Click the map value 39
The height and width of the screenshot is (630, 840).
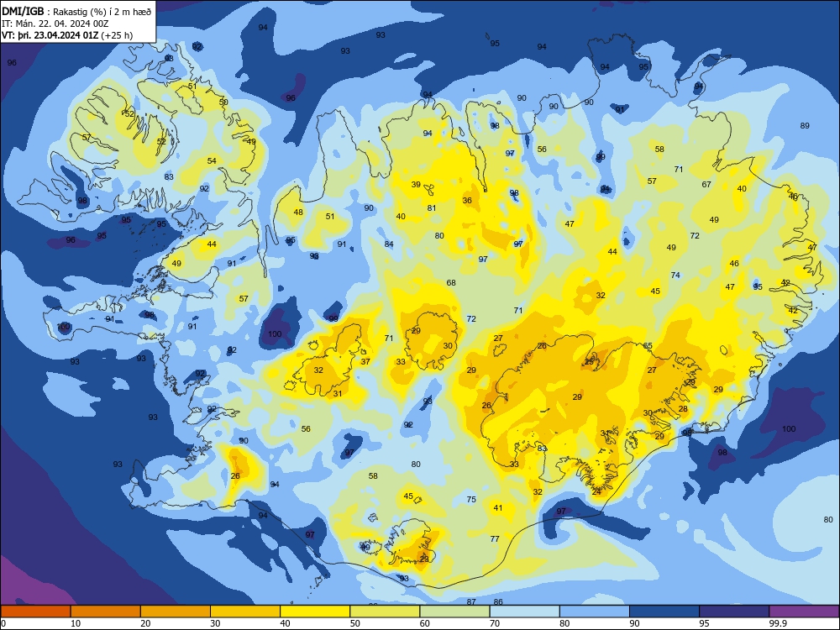pos(416,184)
